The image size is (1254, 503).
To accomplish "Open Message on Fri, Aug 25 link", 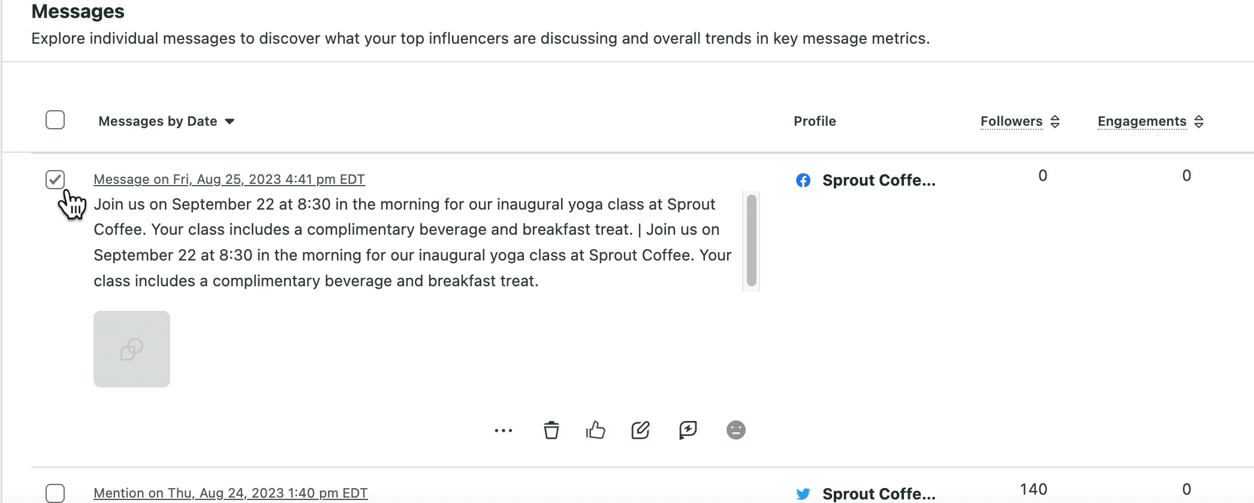I will click(x=229, y=178).
